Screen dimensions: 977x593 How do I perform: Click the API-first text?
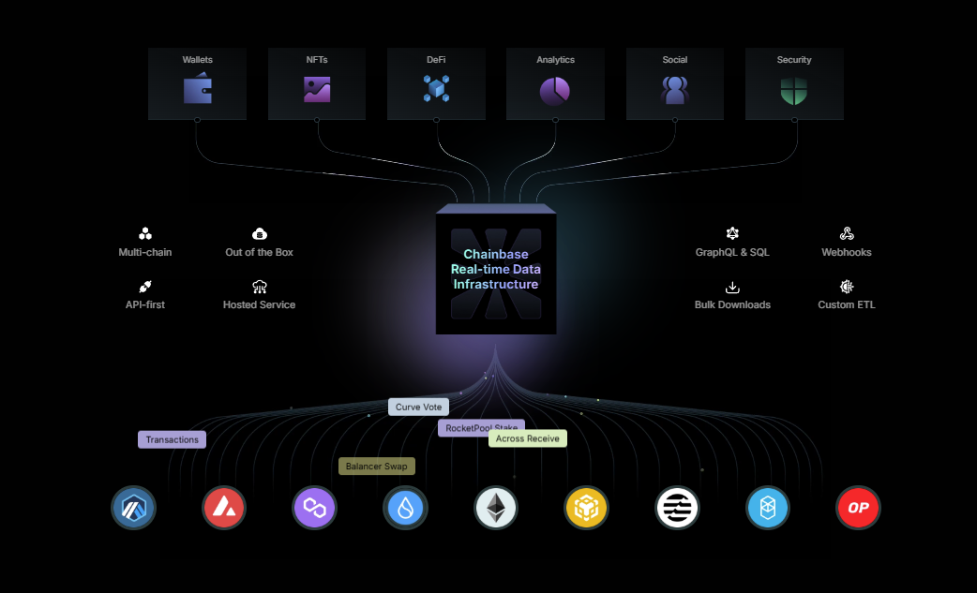(145, 304)
